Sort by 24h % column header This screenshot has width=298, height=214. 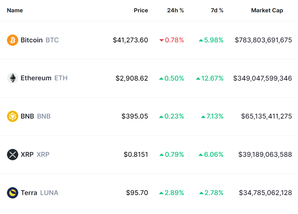click(x=175, y=10)
